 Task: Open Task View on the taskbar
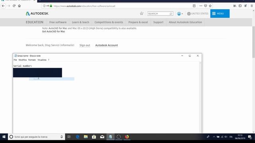tap(69, 137)
